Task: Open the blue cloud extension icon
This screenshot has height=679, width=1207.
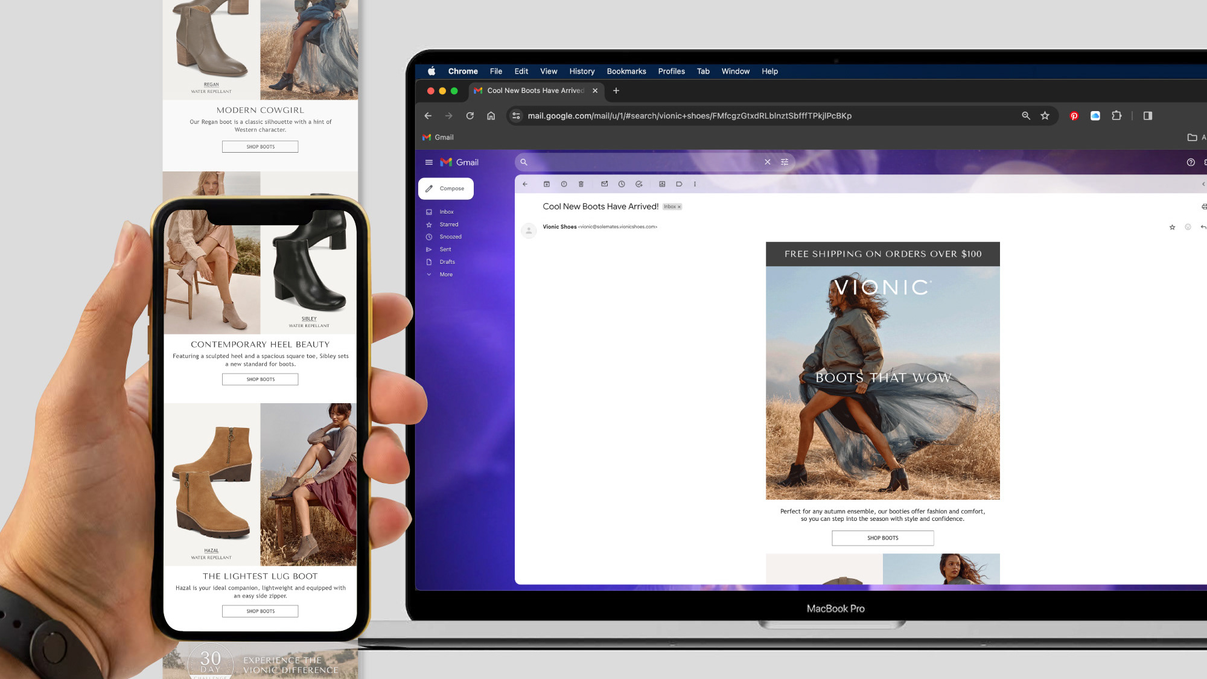Action: pyautogui.click(x=1095, y=116)
